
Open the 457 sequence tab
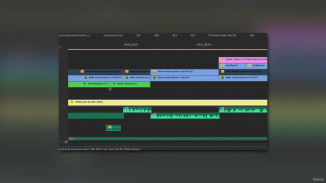[x=139, y=35]
